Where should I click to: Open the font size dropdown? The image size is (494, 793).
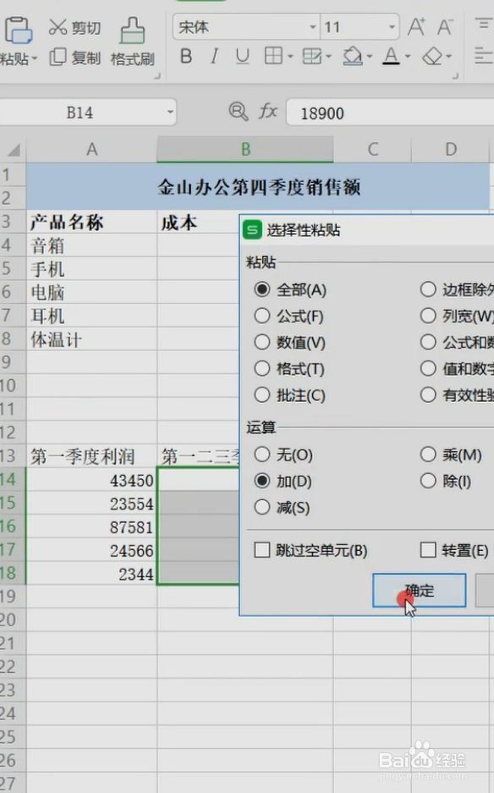(x=392, y=27)
